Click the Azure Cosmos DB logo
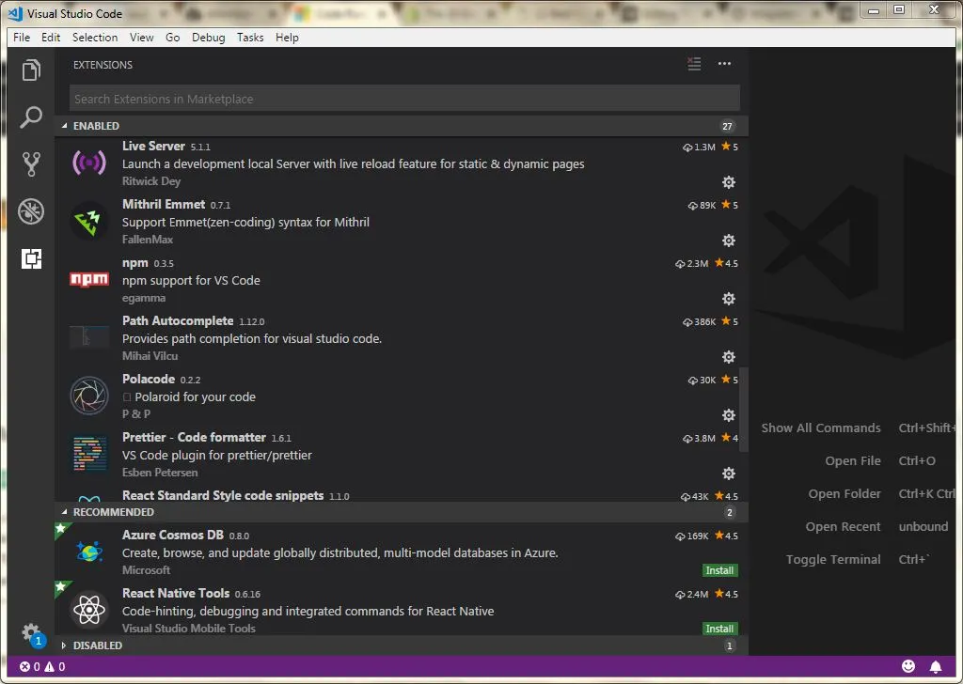The image size is (963, 684). tap(89, 552)
